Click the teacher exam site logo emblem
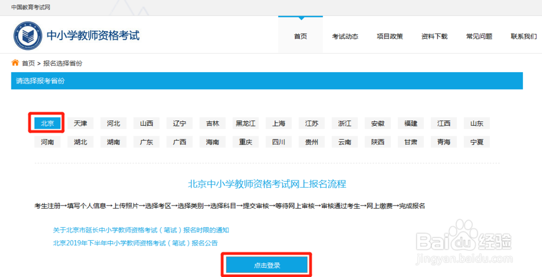The height and width of the screenshot is (277, 542). tap(28, 36)
